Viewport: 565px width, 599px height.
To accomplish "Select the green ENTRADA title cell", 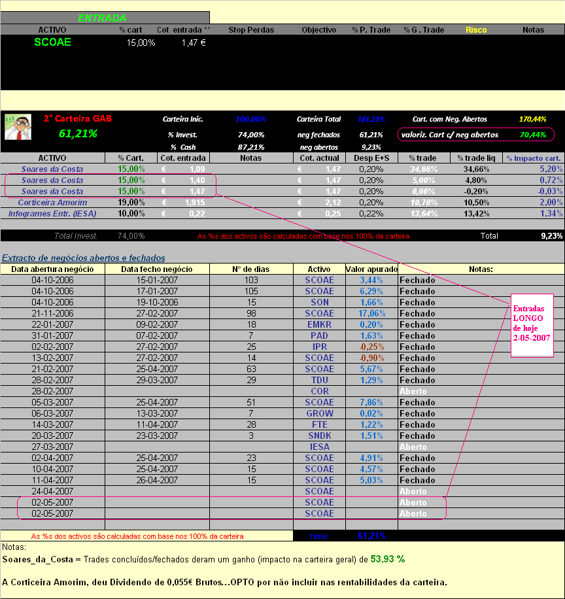I will pyautogui.click(x=102, y=18).
